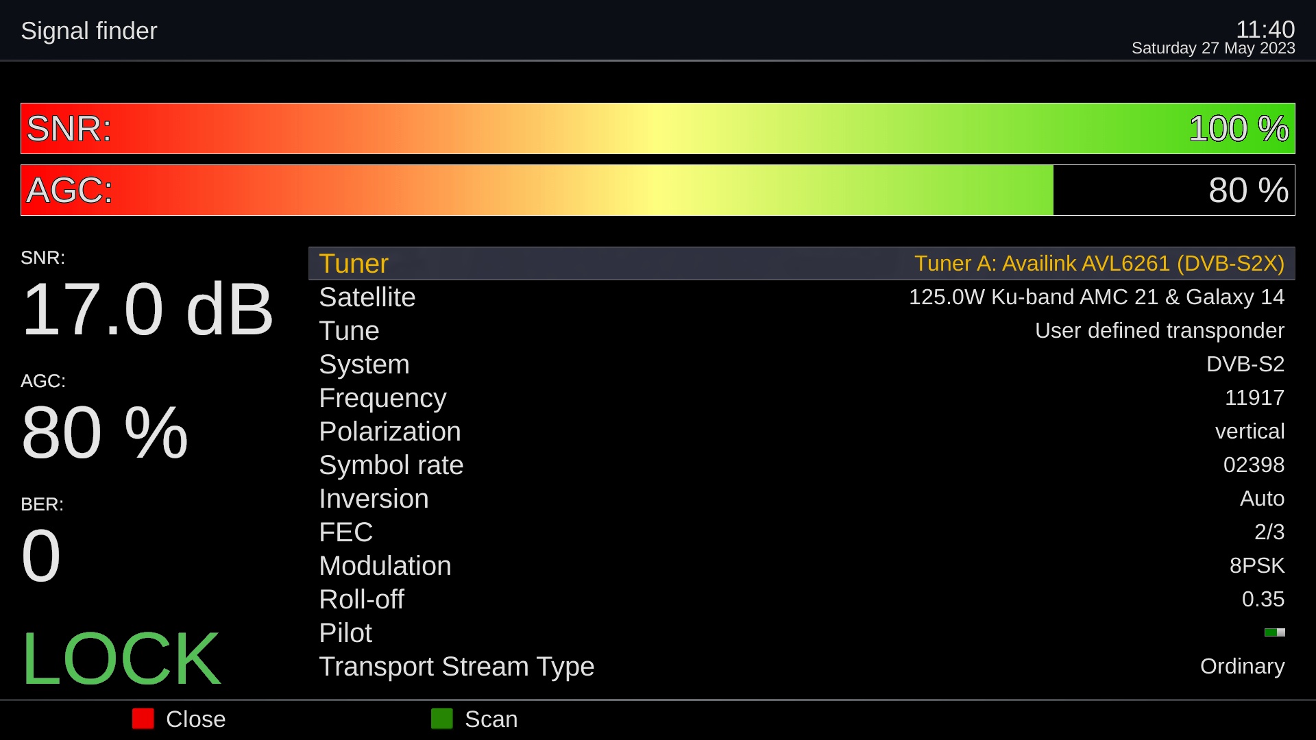Select the Frequency value 11917
Screen dimensions: 1316x740
[x=1254, y=397]
